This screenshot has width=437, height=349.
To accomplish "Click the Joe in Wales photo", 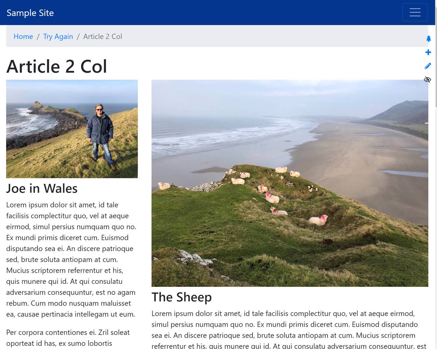I will (72, 129).
